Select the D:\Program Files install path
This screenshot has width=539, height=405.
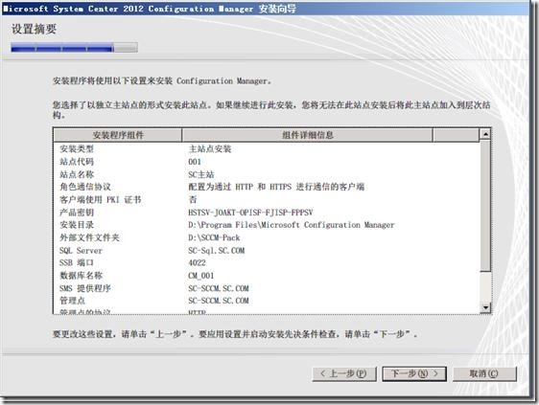[292, 225]
